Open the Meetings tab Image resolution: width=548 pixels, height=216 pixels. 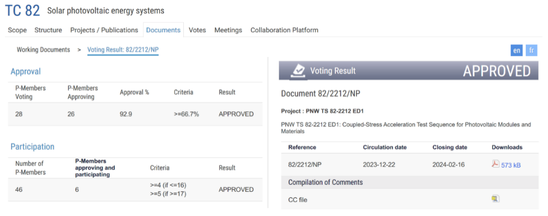point(228,30)
